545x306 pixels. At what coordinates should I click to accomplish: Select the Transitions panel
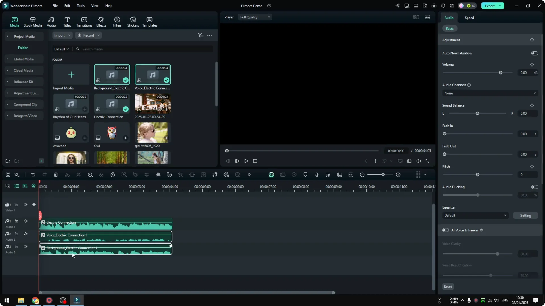(84, 21)
